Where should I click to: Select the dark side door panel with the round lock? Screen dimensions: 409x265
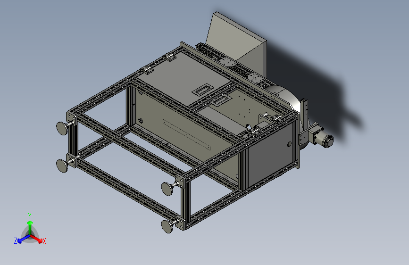coord(270,155)
